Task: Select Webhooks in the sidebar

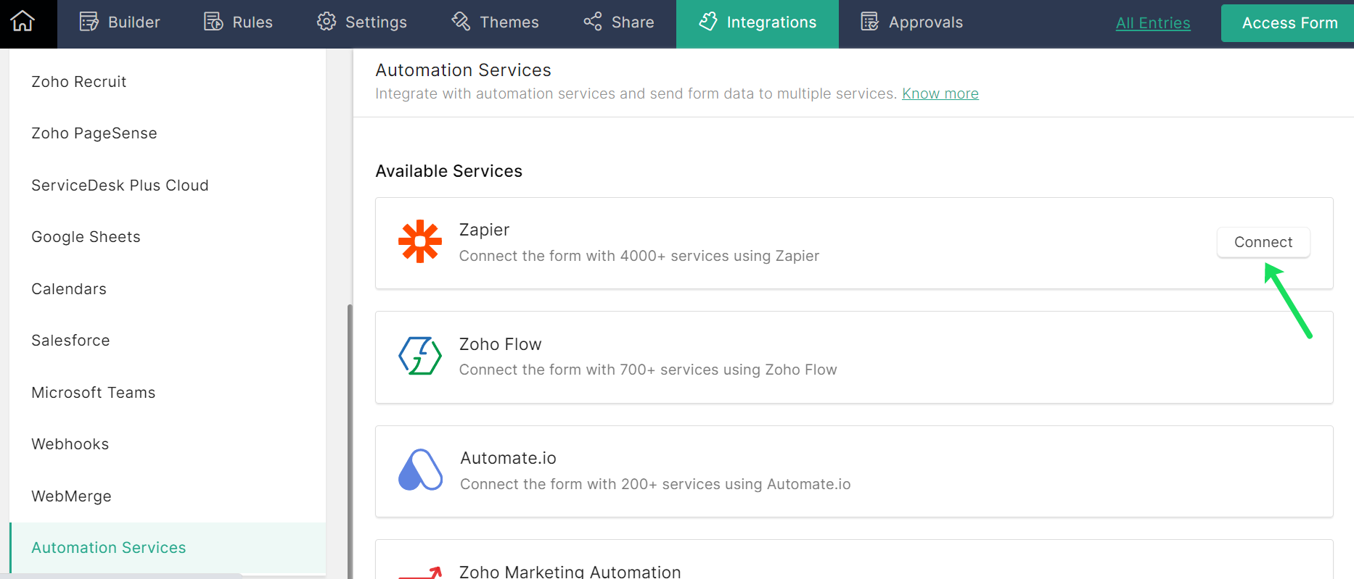Action: pyautogui.click(x=70, y=444)
